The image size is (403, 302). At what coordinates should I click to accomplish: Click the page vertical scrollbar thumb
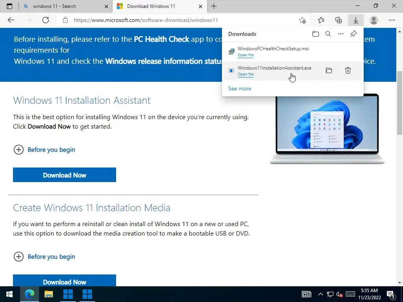click(400, 103)
